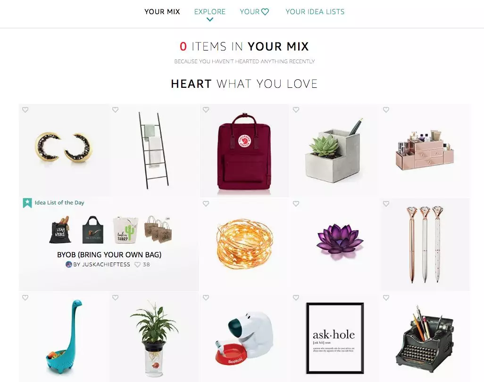Heart the diamond-top pens item
The width and height of the screenshot is (484, 382).
click(x=386, y=204)
